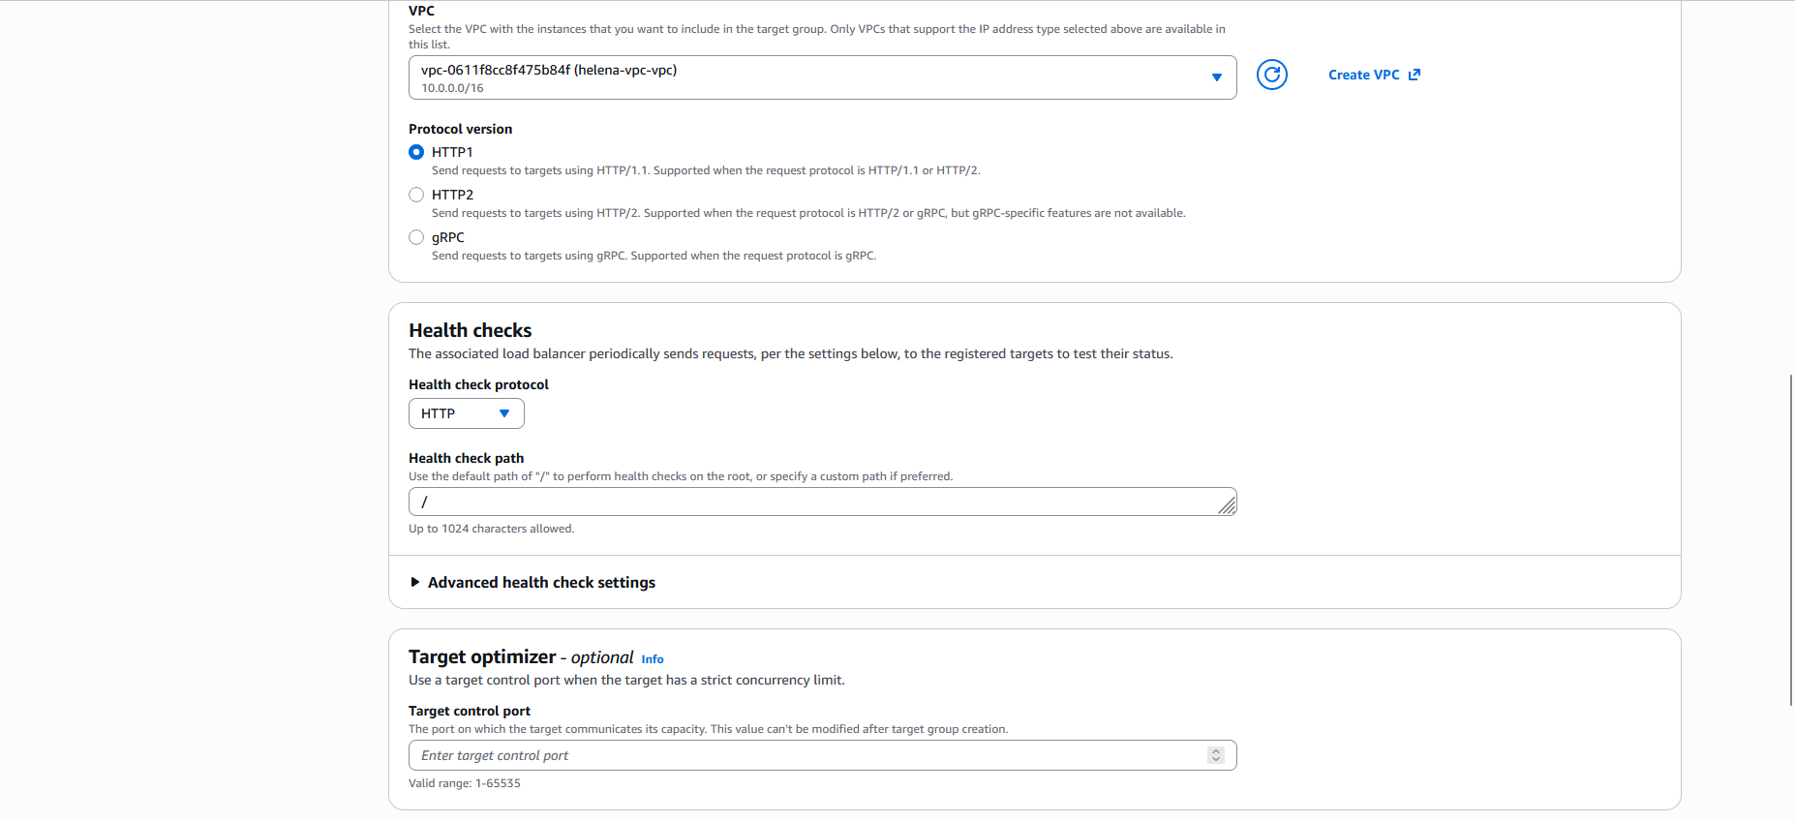This screenshot has height=822, width=1795.
Task: Click the refresh VPC list icon
Action: [1271, 75]
